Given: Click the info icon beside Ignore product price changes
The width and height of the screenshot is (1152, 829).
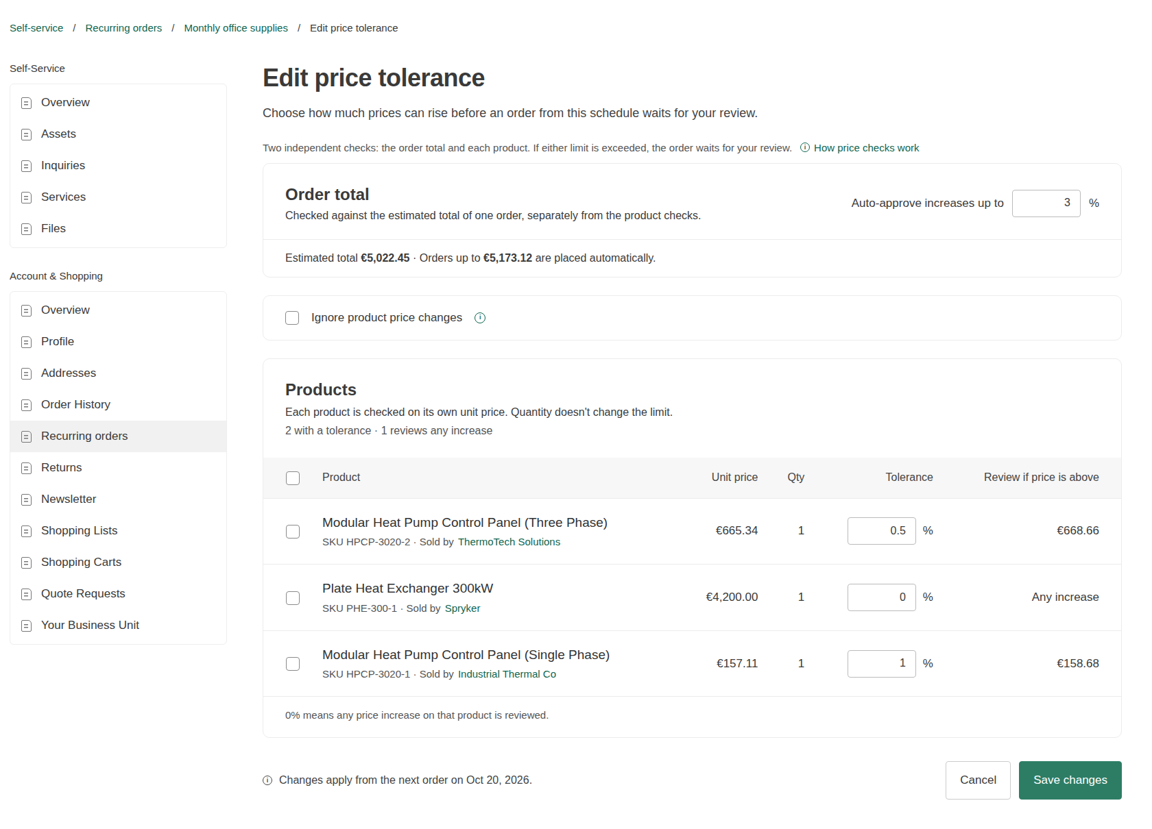Looking at the screenshot, I should (480, 318).
